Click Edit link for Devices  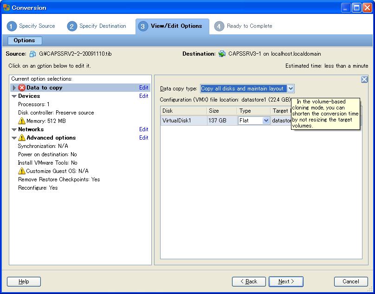click(144, 96)
